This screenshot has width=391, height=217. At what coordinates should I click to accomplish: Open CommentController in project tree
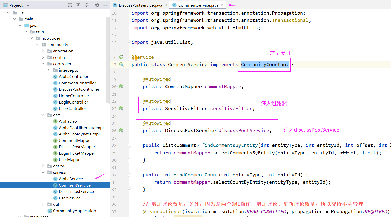(x=77, y=83)
